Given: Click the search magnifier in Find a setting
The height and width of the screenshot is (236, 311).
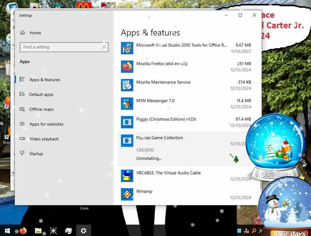Looking at the screenshot, I should pos(104,47).
